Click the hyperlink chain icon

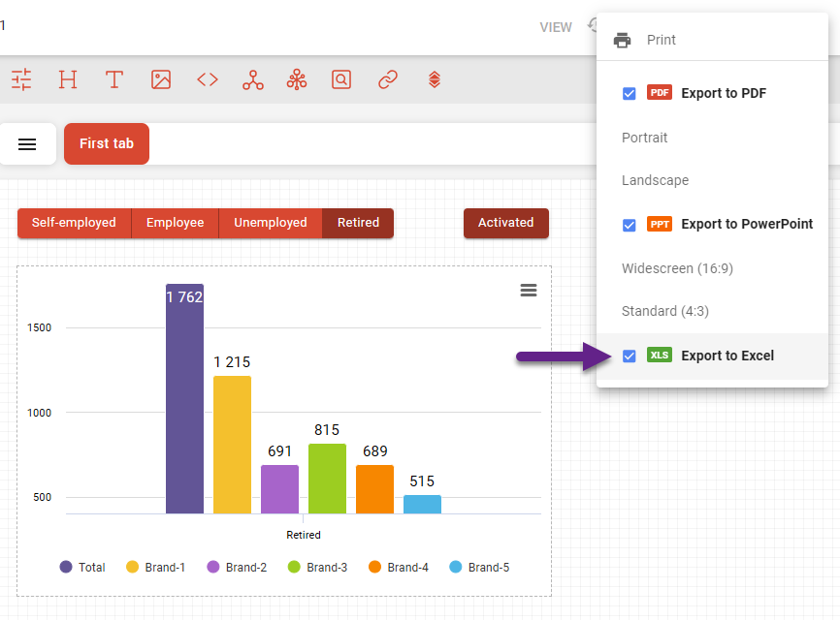388,79
